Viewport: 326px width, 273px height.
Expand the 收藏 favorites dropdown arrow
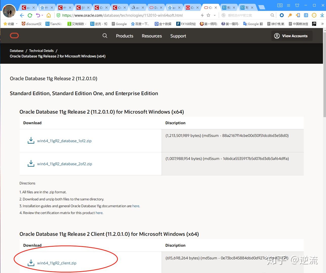(17, 24)
